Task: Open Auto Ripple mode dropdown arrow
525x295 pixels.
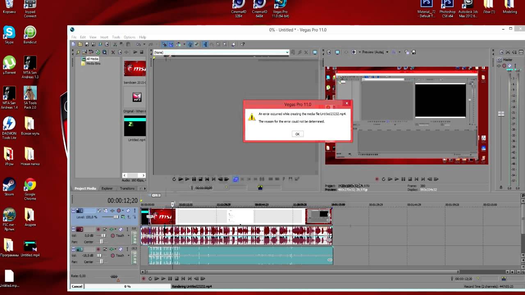Action: pyautogui.click(x=184, y=44)
